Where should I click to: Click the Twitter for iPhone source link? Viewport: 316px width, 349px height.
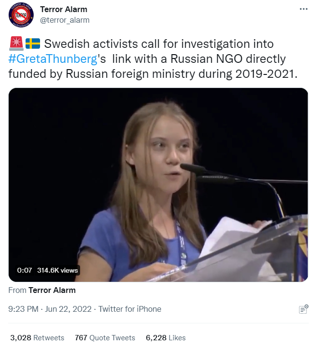pyautogui.click(x=130, y=309)
